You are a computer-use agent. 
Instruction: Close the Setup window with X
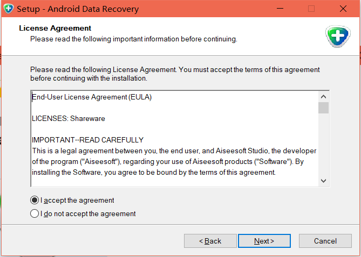coord(343,9)
